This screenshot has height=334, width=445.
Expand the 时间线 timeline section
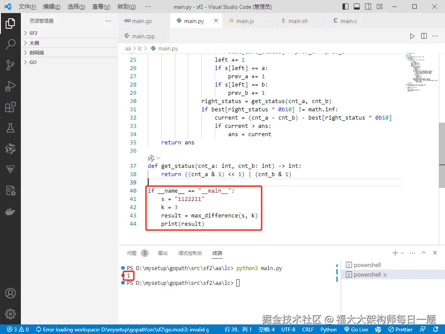tap(70, 53)
